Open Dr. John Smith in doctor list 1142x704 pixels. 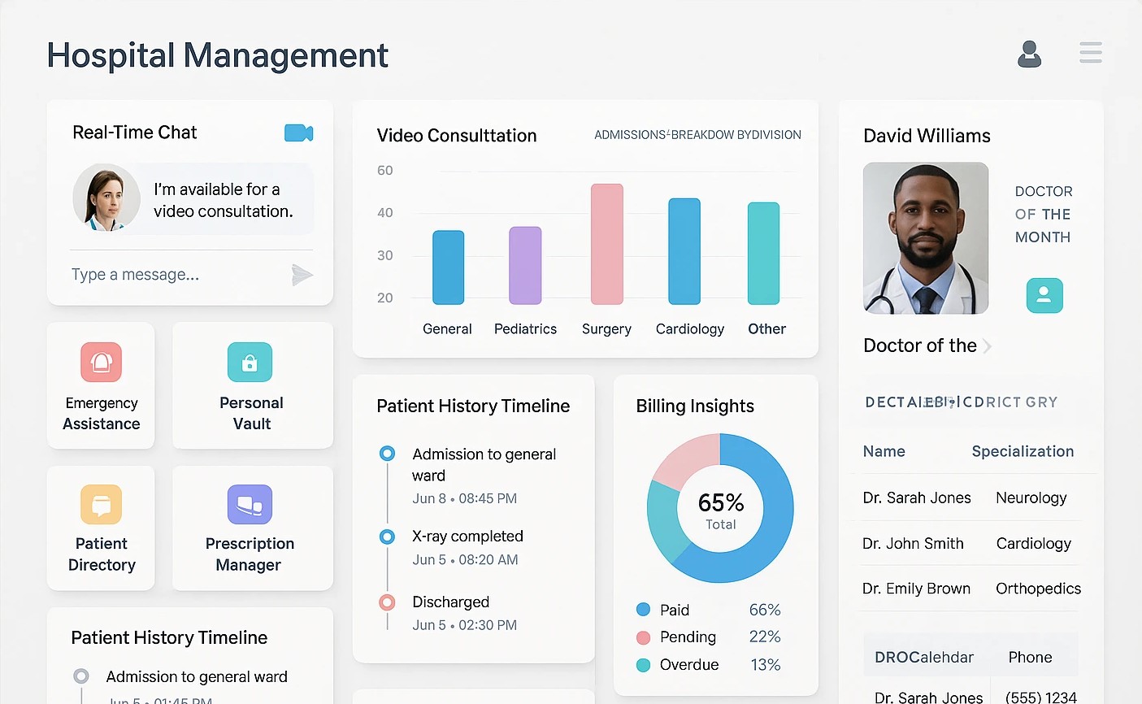[x=913, y=543]
